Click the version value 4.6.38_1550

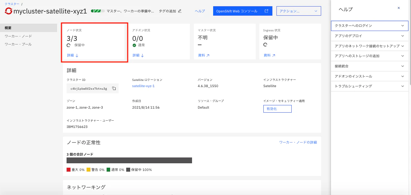[x=208, y=86]
